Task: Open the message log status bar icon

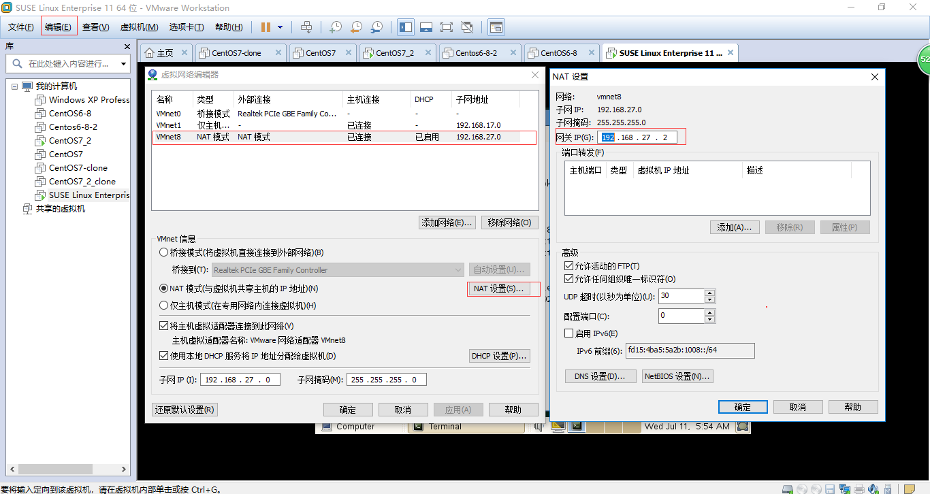Action: click(909, 489)
